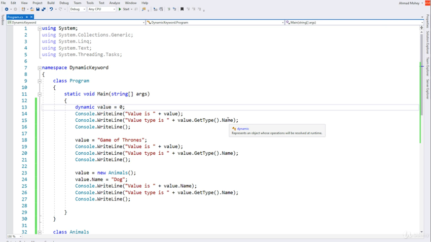Click the editor split-window plus icon
Screen dimensions: 431x242
click(x=421, y=27)
